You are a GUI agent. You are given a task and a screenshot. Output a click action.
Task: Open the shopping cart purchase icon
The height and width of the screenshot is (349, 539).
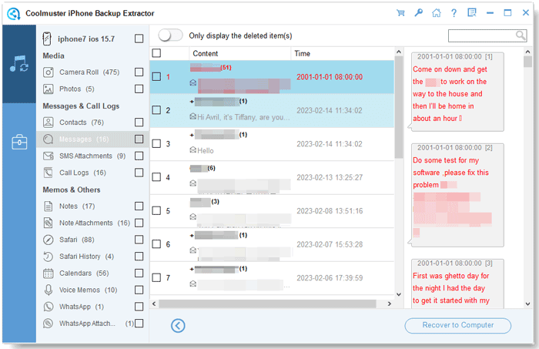point(400,13)
